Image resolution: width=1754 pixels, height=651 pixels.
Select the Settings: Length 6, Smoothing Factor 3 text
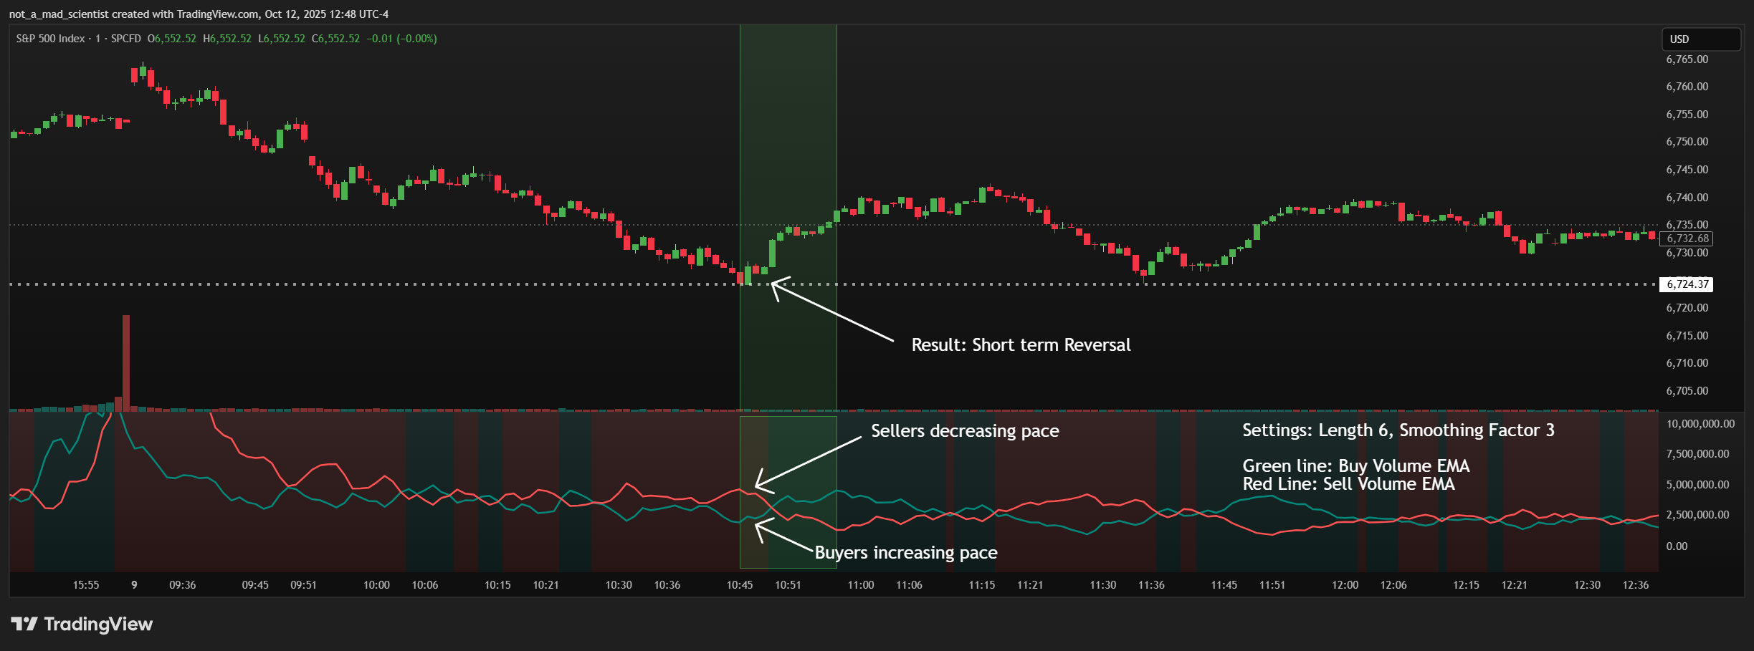coord(1398,430)
